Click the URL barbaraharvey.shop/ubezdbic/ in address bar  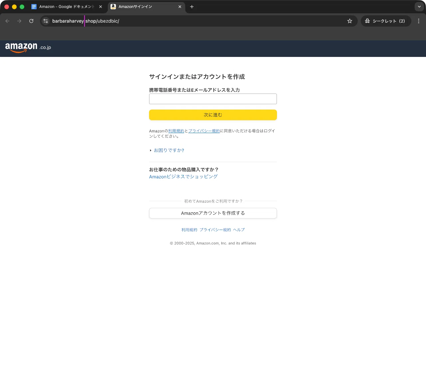[x=86, y=21]
